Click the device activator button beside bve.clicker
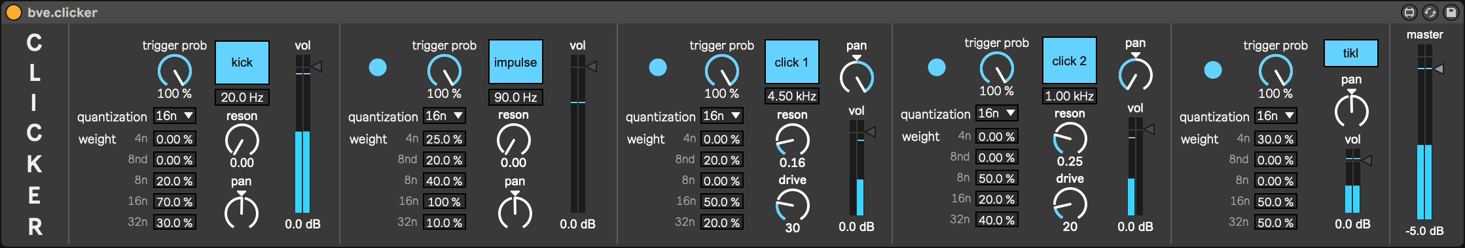Viewport: 1465px width, 248px height. coord(13,12)
